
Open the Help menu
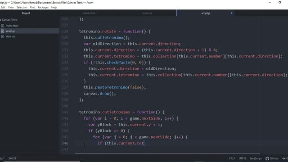(x=54, y=7)
